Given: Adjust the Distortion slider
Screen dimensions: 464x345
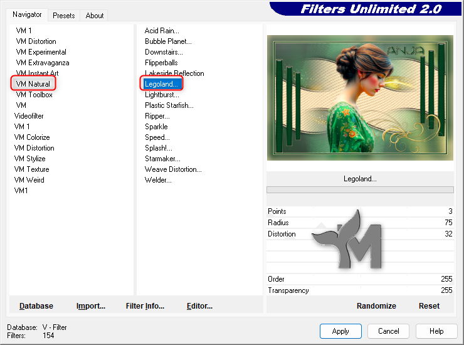Looking at the screenshot, I should tap(360, 233).
